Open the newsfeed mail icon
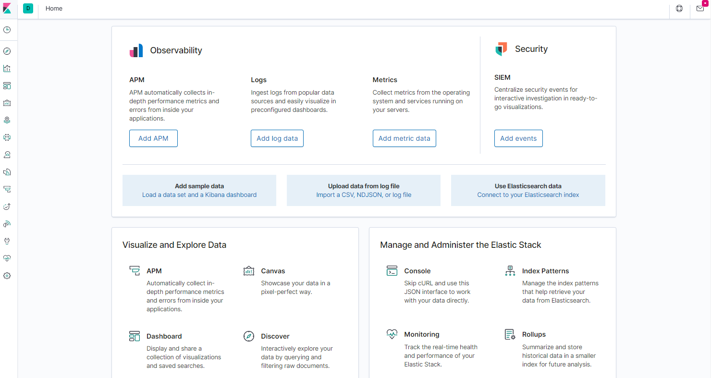The height and width of the screenshot is (378, 711). click(700, 9)
